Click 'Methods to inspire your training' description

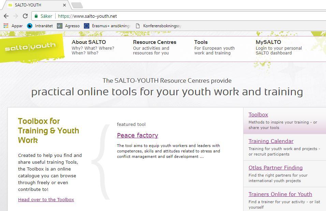[x=283, y=125]
